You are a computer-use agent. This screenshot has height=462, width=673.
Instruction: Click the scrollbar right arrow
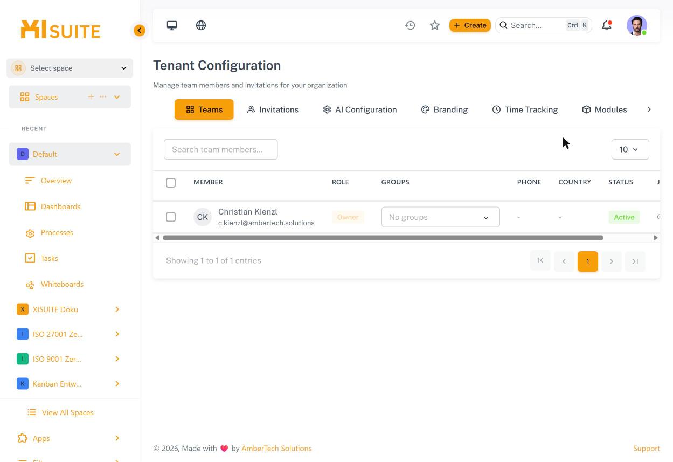click(656, 238)
